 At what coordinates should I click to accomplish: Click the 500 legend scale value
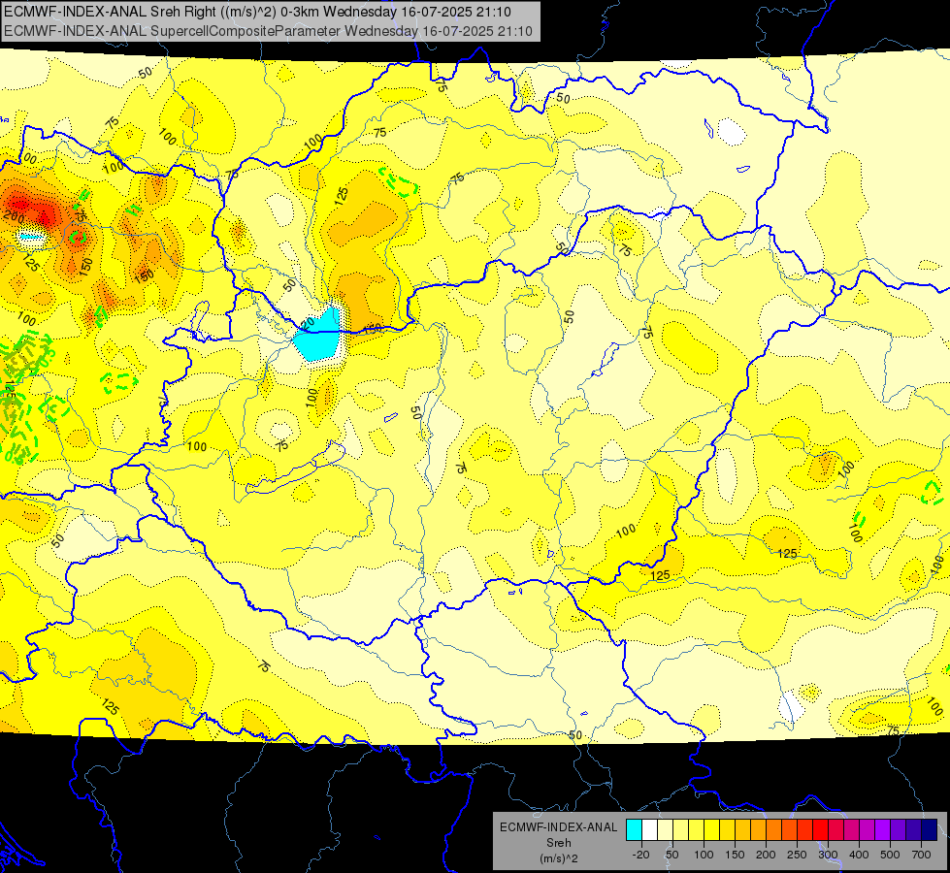click(x=890, y=855)
